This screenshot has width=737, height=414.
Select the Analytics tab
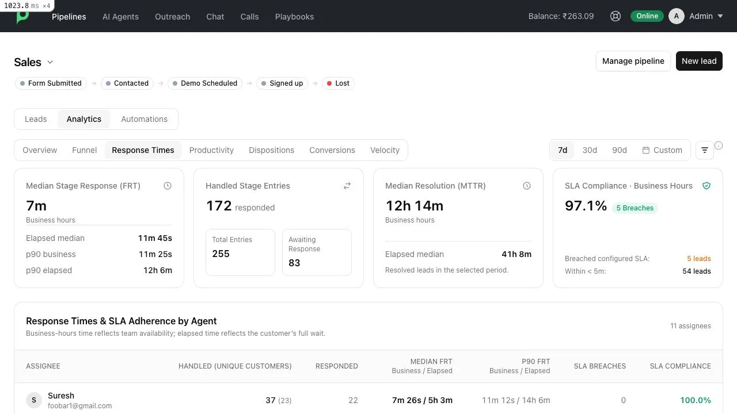(84, 119)
